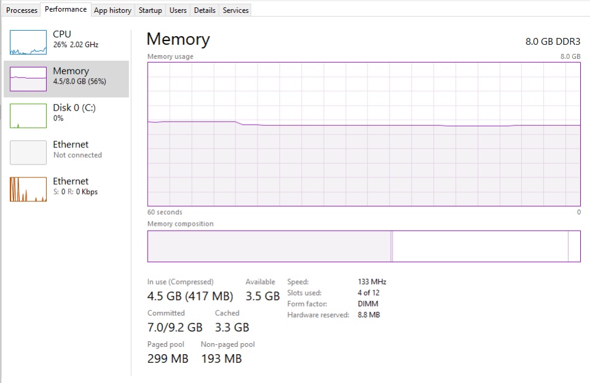Click the Performance tab
Viewport: 590px width, 383px height.
click(66, 9)
